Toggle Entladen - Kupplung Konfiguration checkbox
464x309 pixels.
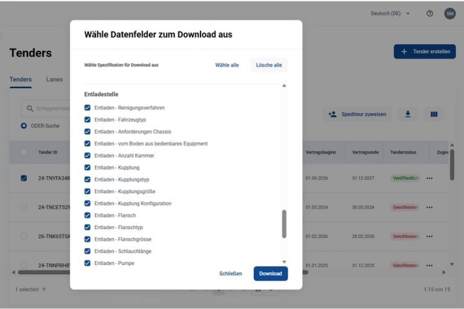tap(87, 203)
